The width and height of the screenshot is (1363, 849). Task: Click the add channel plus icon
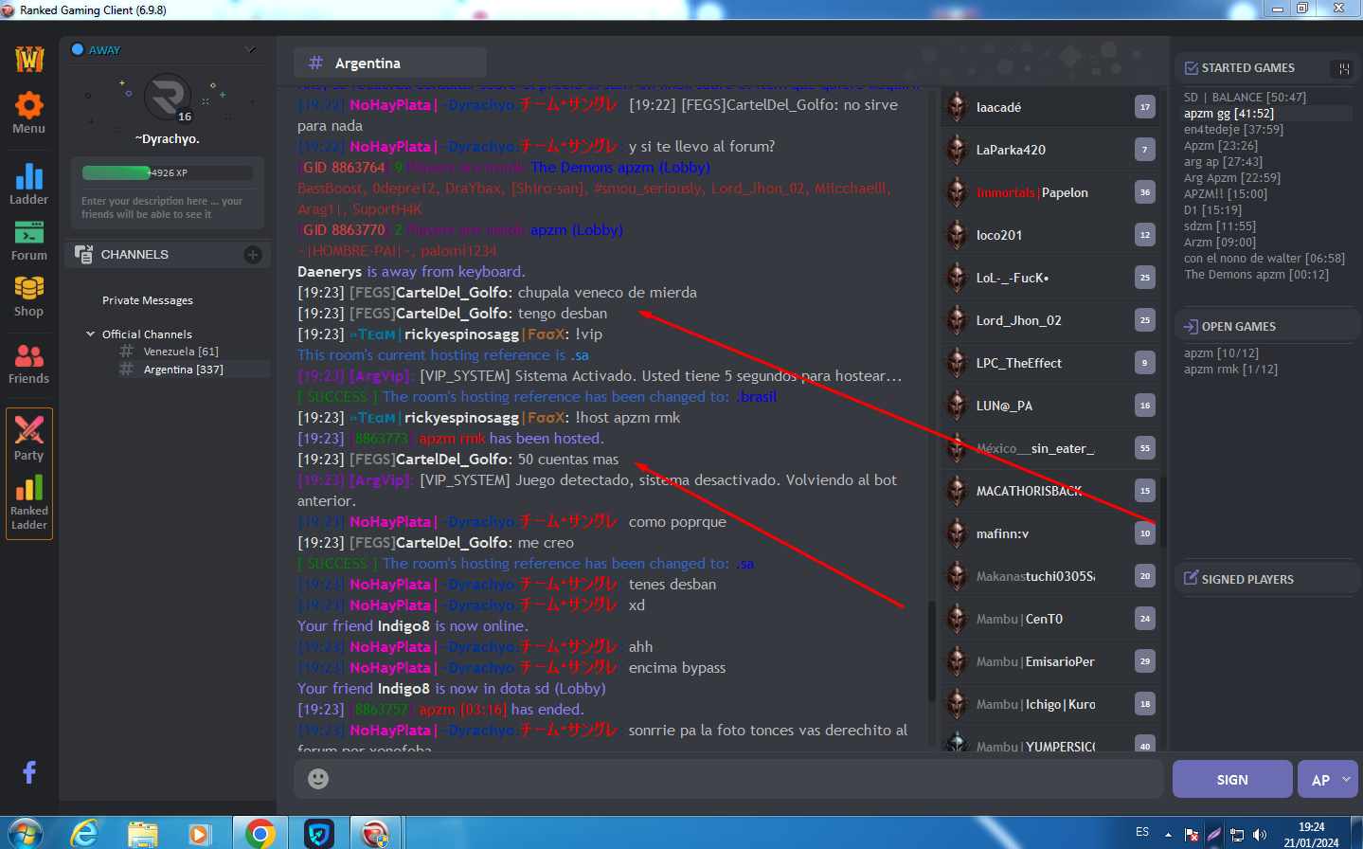point(253,255)
